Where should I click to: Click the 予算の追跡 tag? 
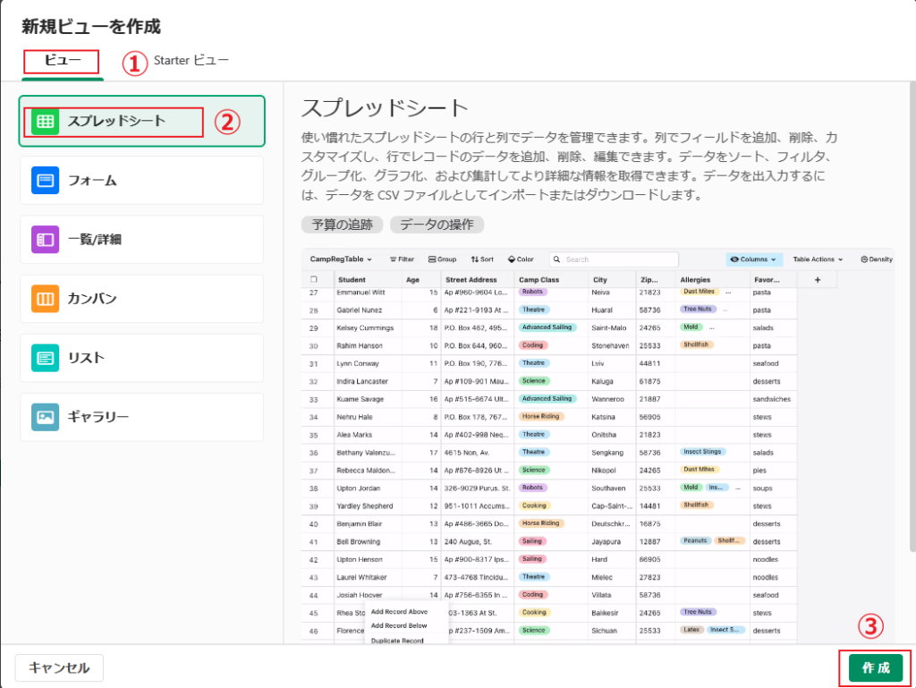point(343,225)
